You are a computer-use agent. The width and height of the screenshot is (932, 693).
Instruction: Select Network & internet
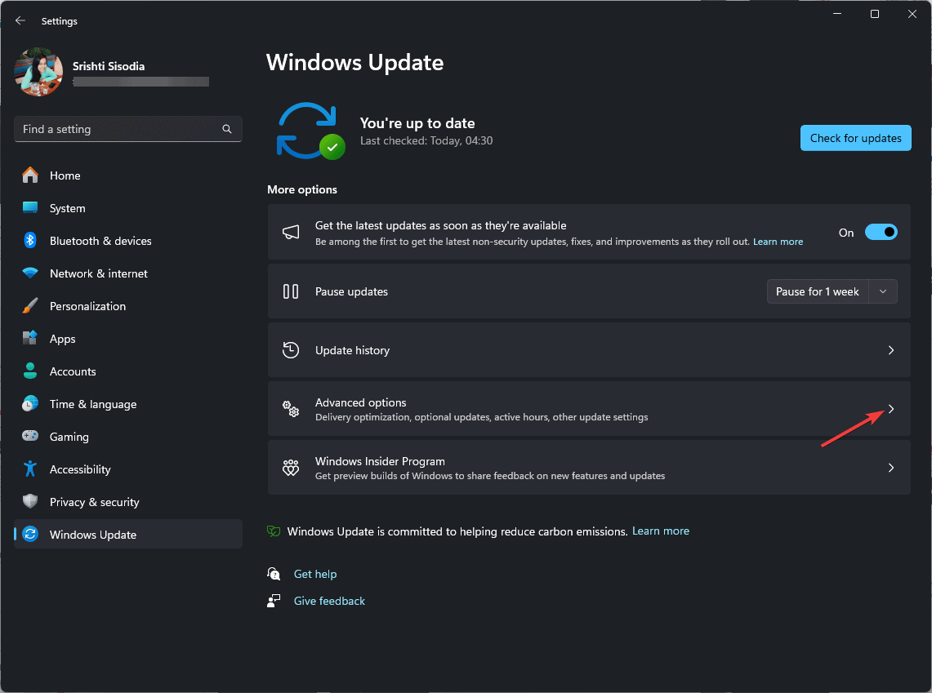pyautogui.click(x=127, y=273)
